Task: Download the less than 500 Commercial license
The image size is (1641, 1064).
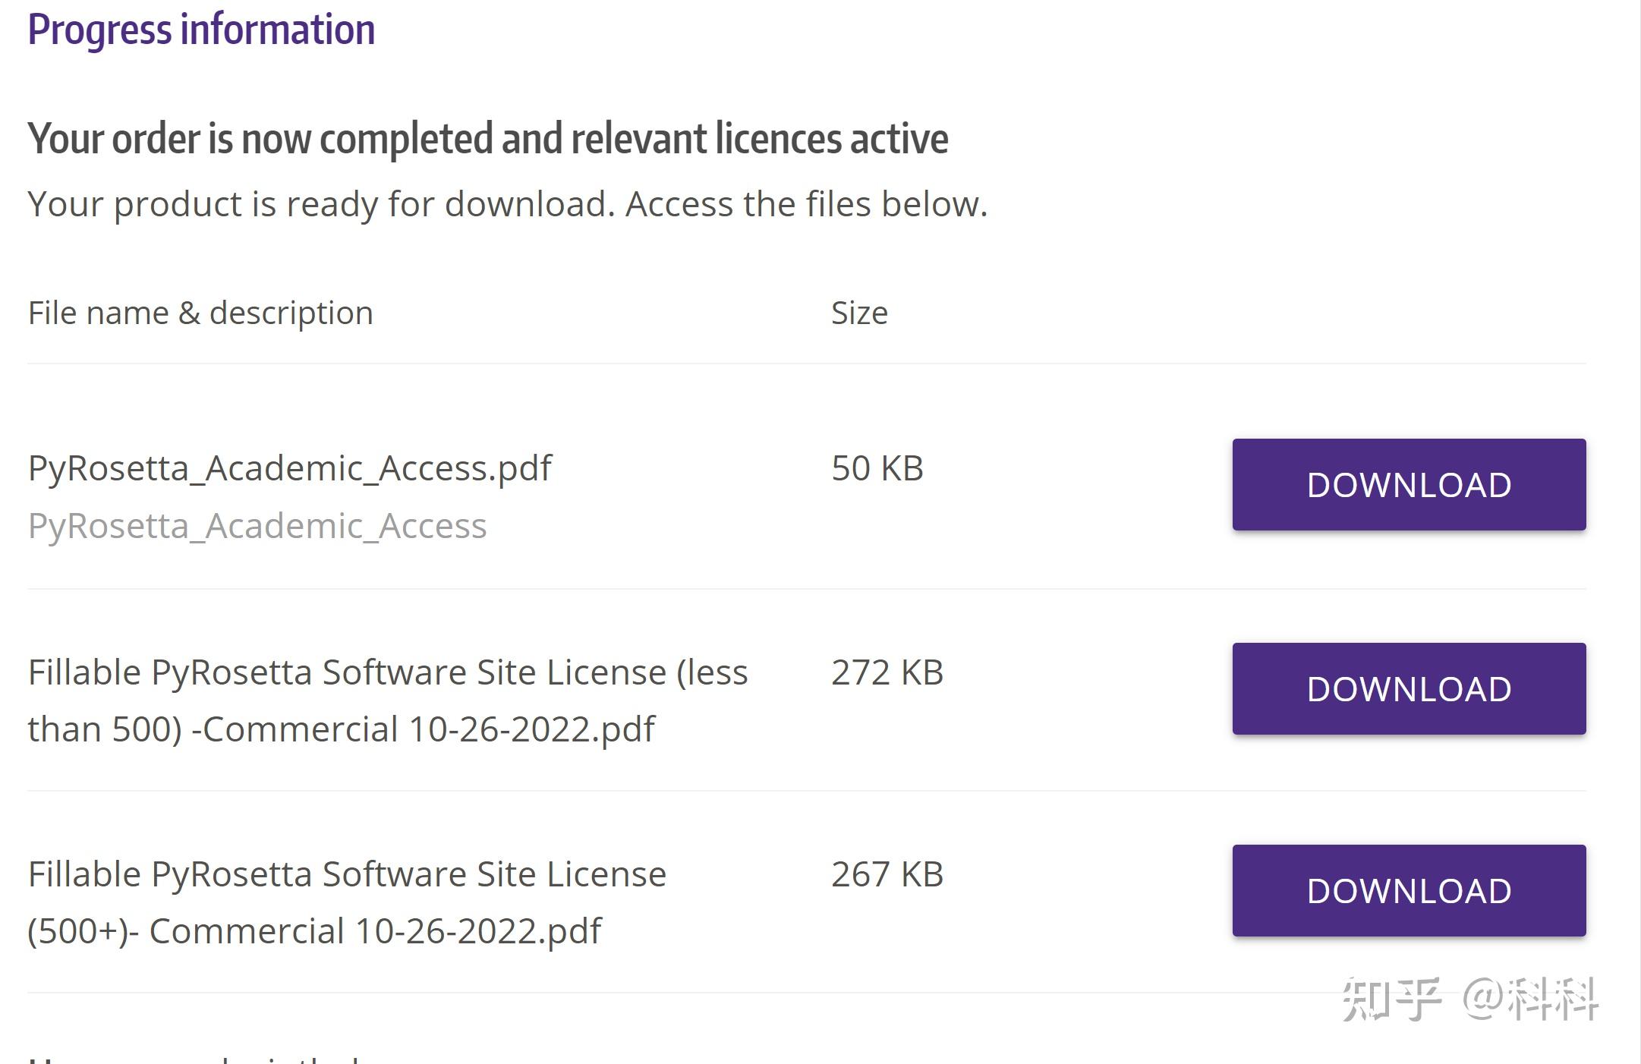Action: [x=1408, y=688]
